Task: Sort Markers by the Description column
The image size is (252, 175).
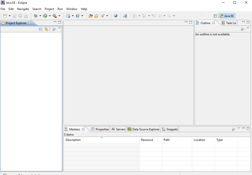Action: [x=102, y=140]
